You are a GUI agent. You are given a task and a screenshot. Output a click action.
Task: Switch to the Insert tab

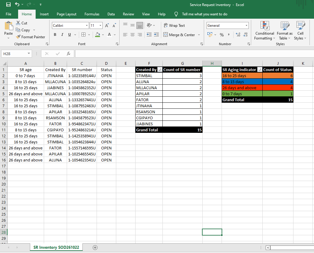pos(44,14)
